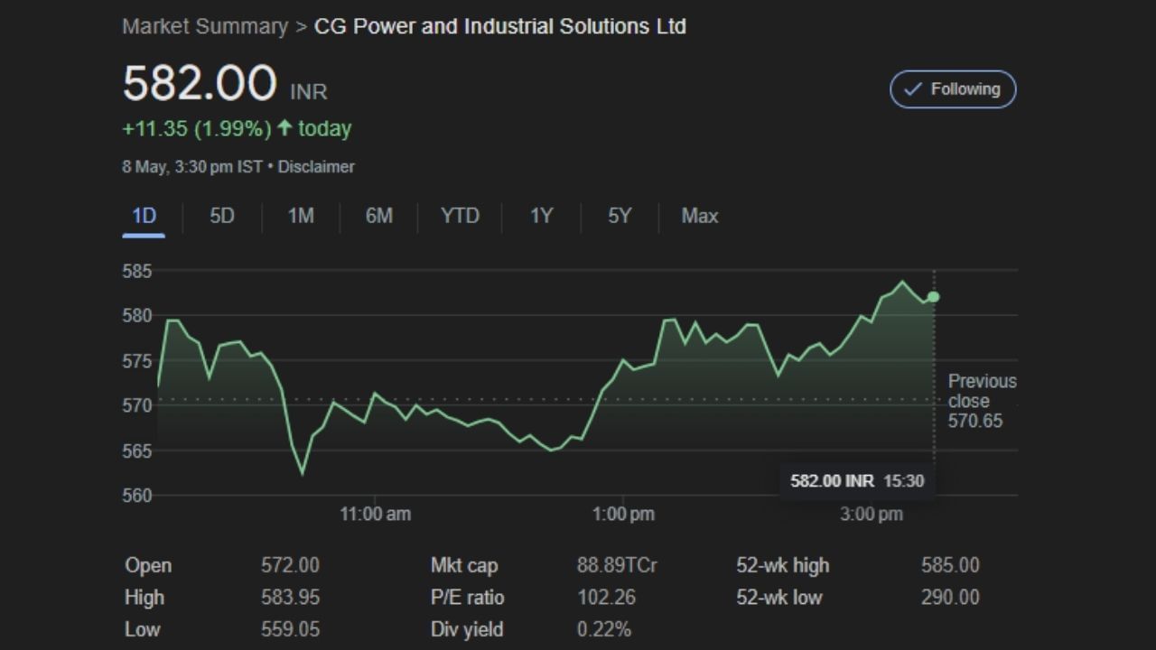Screen dimensions: 1156x650
Task: Click the 11:00 am axis label
Action: point(375,515)
